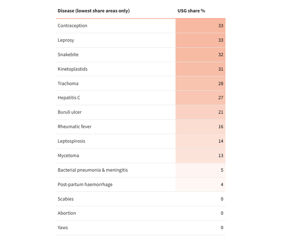Click the 'USG share %' column header
Image resolution: width=281 pixels, height=239 pixels.
point(191,11)
